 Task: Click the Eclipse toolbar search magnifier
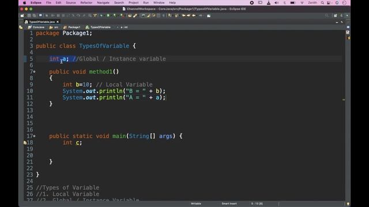tap(326, 16)
